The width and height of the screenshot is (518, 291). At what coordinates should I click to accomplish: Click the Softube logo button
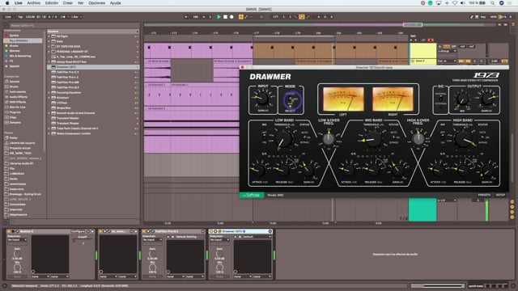click(252, 195)
